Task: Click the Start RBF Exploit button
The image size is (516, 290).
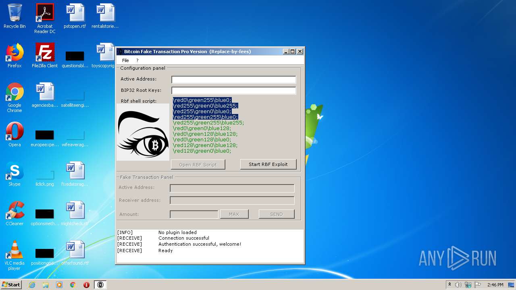Action: point(268,164)
